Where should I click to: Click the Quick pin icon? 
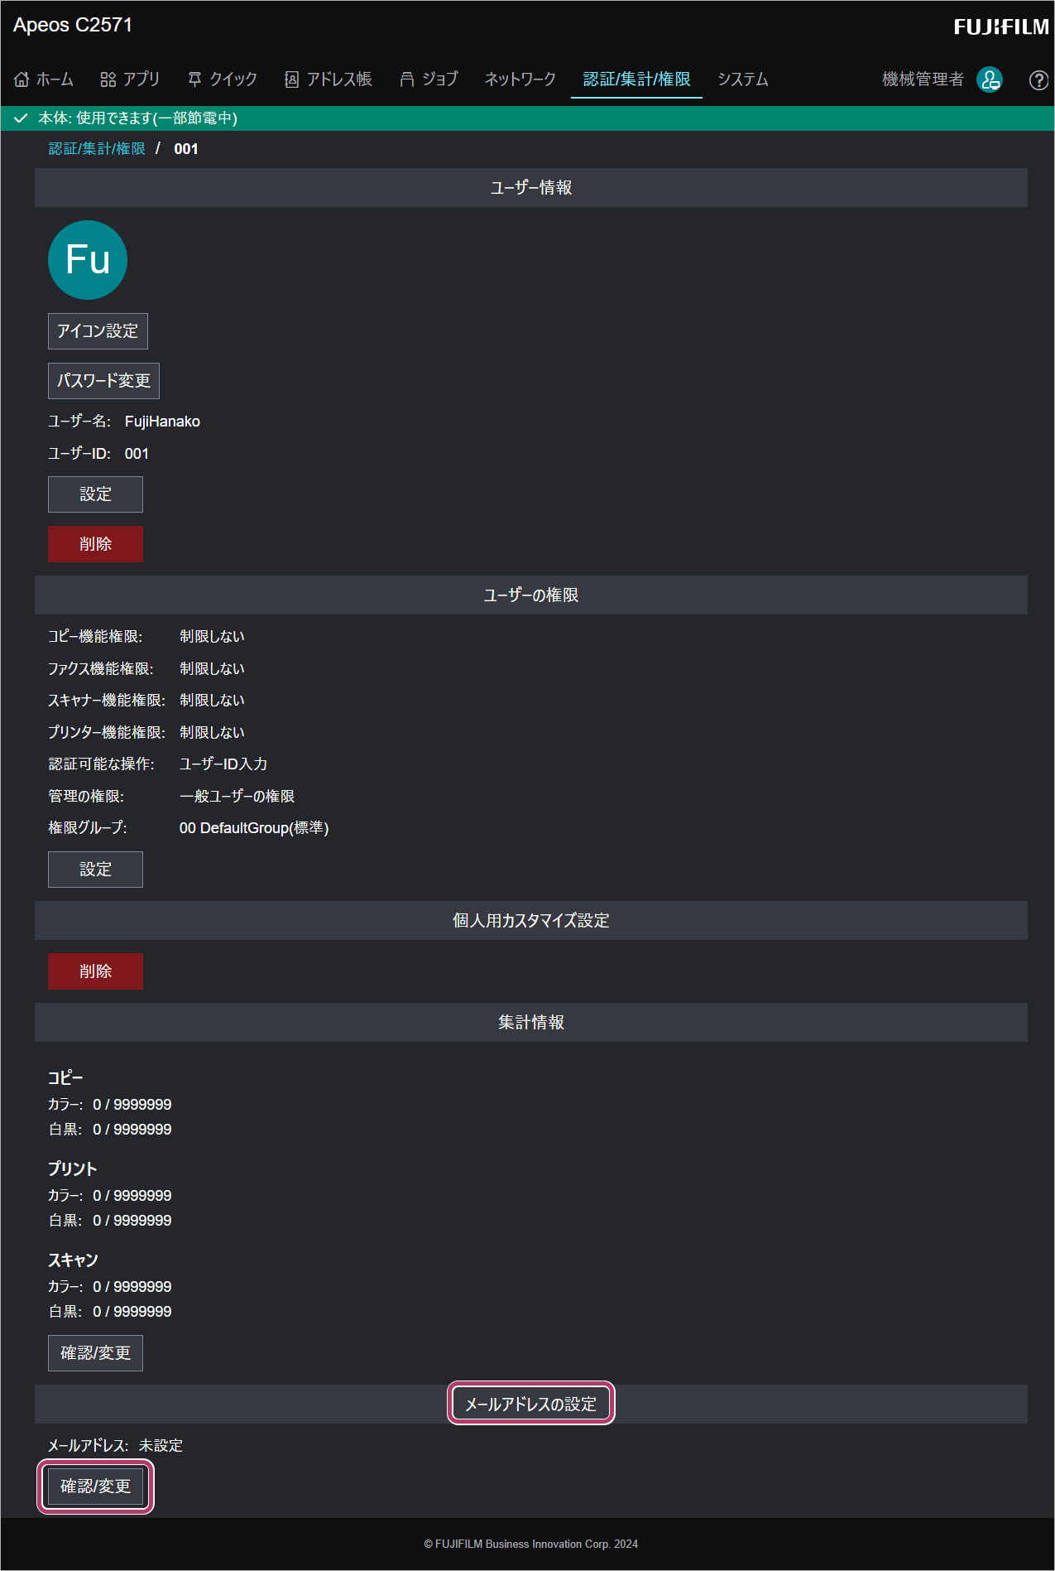pyautogui.click(x=194, y=80)
